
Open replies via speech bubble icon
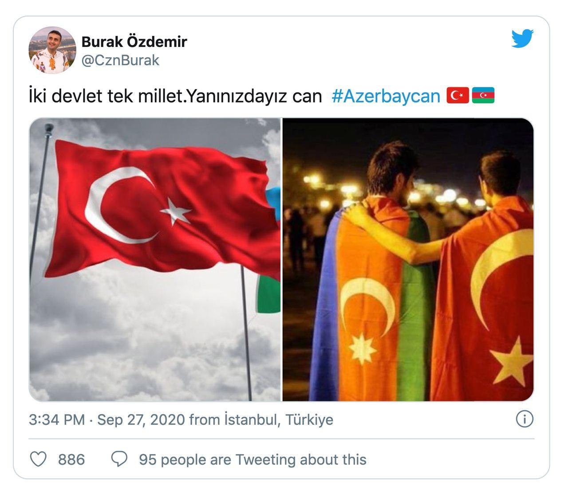point(119,459)
